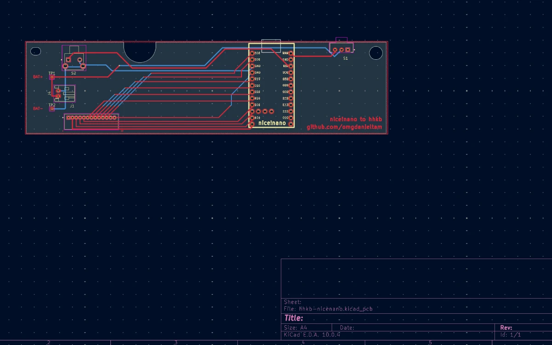
Task: Select the BAT+ silkscreen text
Action: (x=38, y=77)
